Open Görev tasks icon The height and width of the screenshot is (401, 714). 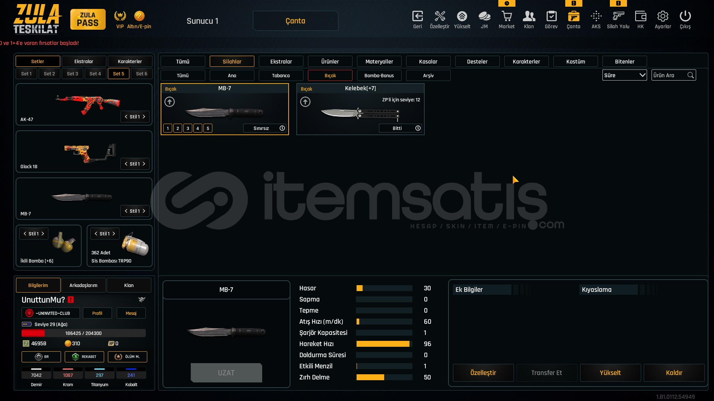(x=551, y=17)
